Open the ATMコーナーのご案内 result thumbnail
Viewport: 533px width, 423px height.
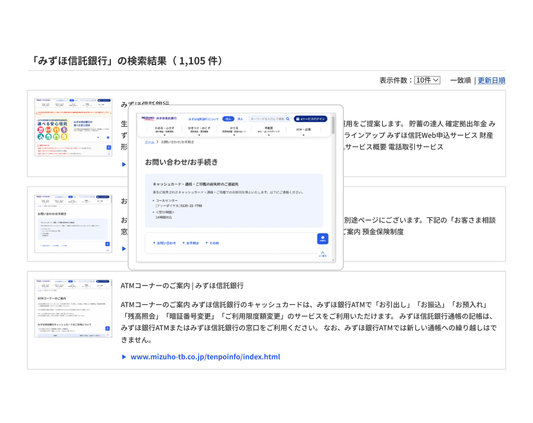click(x=73, y=308)
